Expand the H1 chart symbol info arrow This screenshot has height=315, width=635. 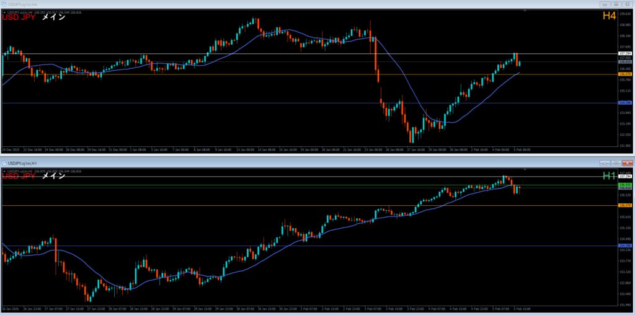pyautogui.click(x=4, y=171)
